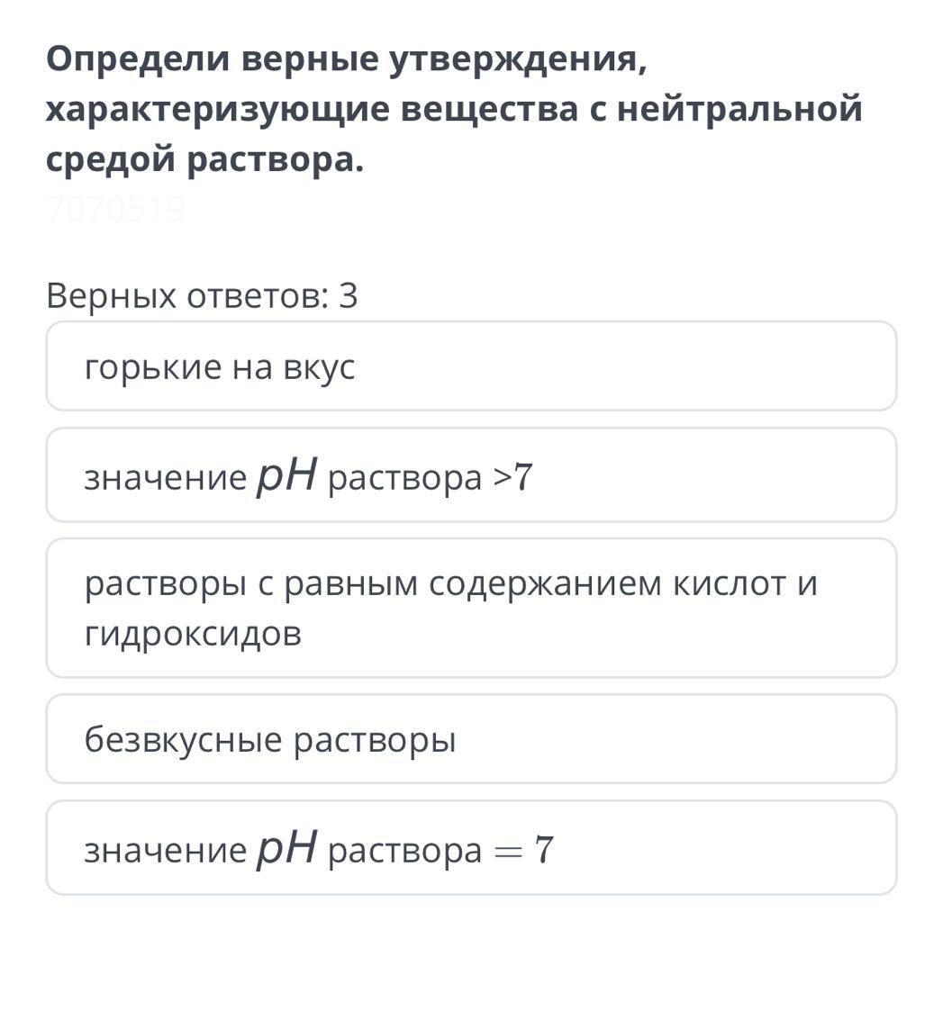The height and width of the screenshot is (1011, 943).
Task: Check the option "значение pH раствора >7"
Action: point(471,475)
